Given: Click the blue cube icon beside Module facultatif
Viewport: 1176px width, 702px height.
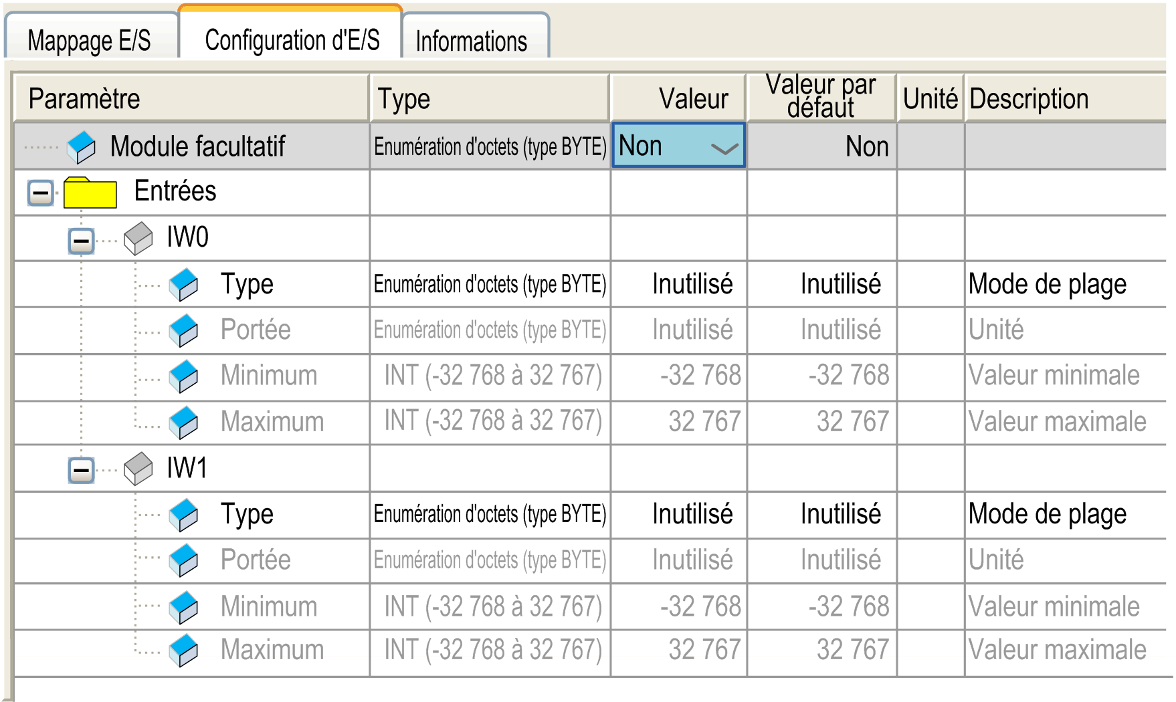Looking at the screenshot, I should (x=82, y=146).
